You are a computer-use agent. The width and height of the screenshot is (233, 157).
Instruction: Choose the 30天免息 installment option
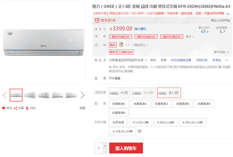tap(119, 122)
